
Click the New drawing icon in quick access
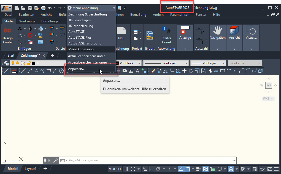click(17, 8)
